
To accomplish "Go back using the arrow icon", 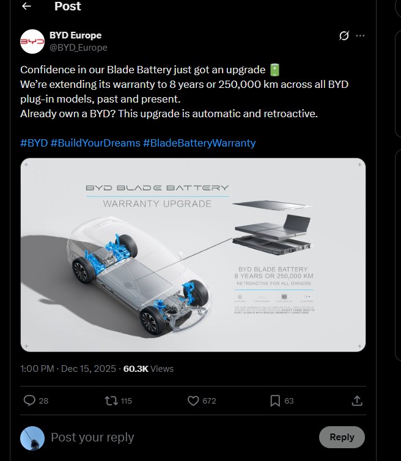I will (26, 7).
